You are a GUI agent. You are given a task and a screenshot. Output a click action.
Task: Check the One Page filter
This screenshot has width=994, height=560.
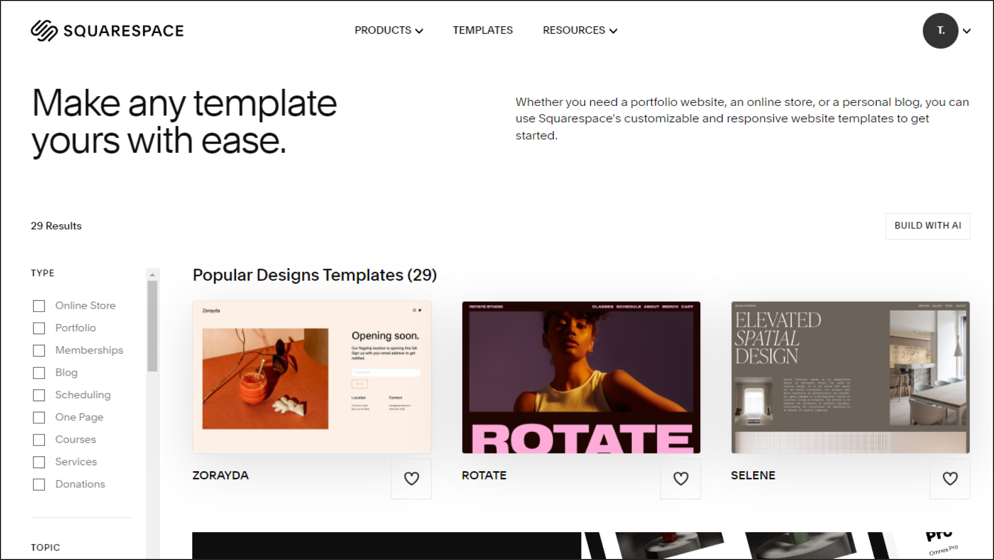coord(39,417)
